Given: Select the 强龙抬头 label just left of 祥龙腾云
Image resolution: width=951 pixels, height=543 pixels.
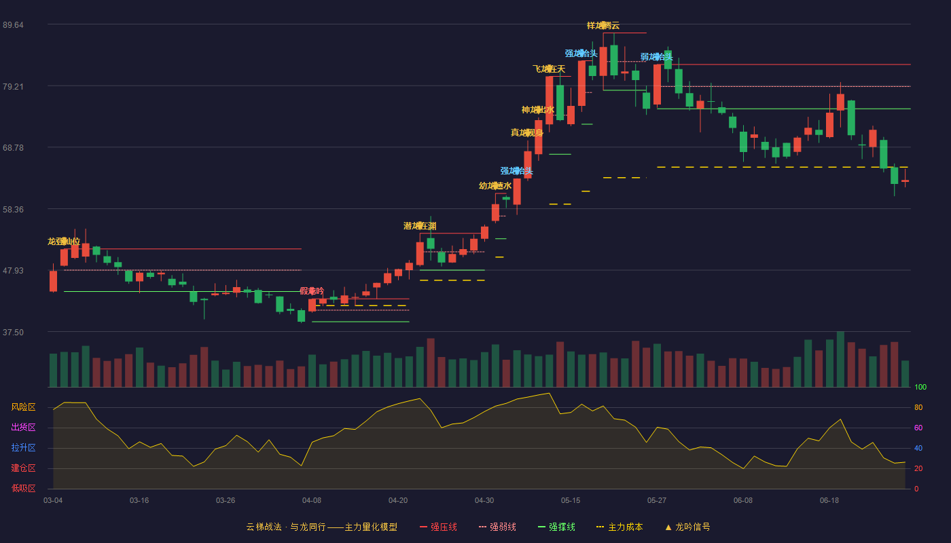Looking at the screenshot, I should [x=581, y=54].
